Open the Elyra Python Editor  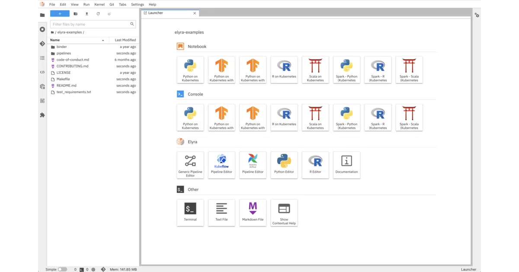pyautogui.click(x=284, y=165)
